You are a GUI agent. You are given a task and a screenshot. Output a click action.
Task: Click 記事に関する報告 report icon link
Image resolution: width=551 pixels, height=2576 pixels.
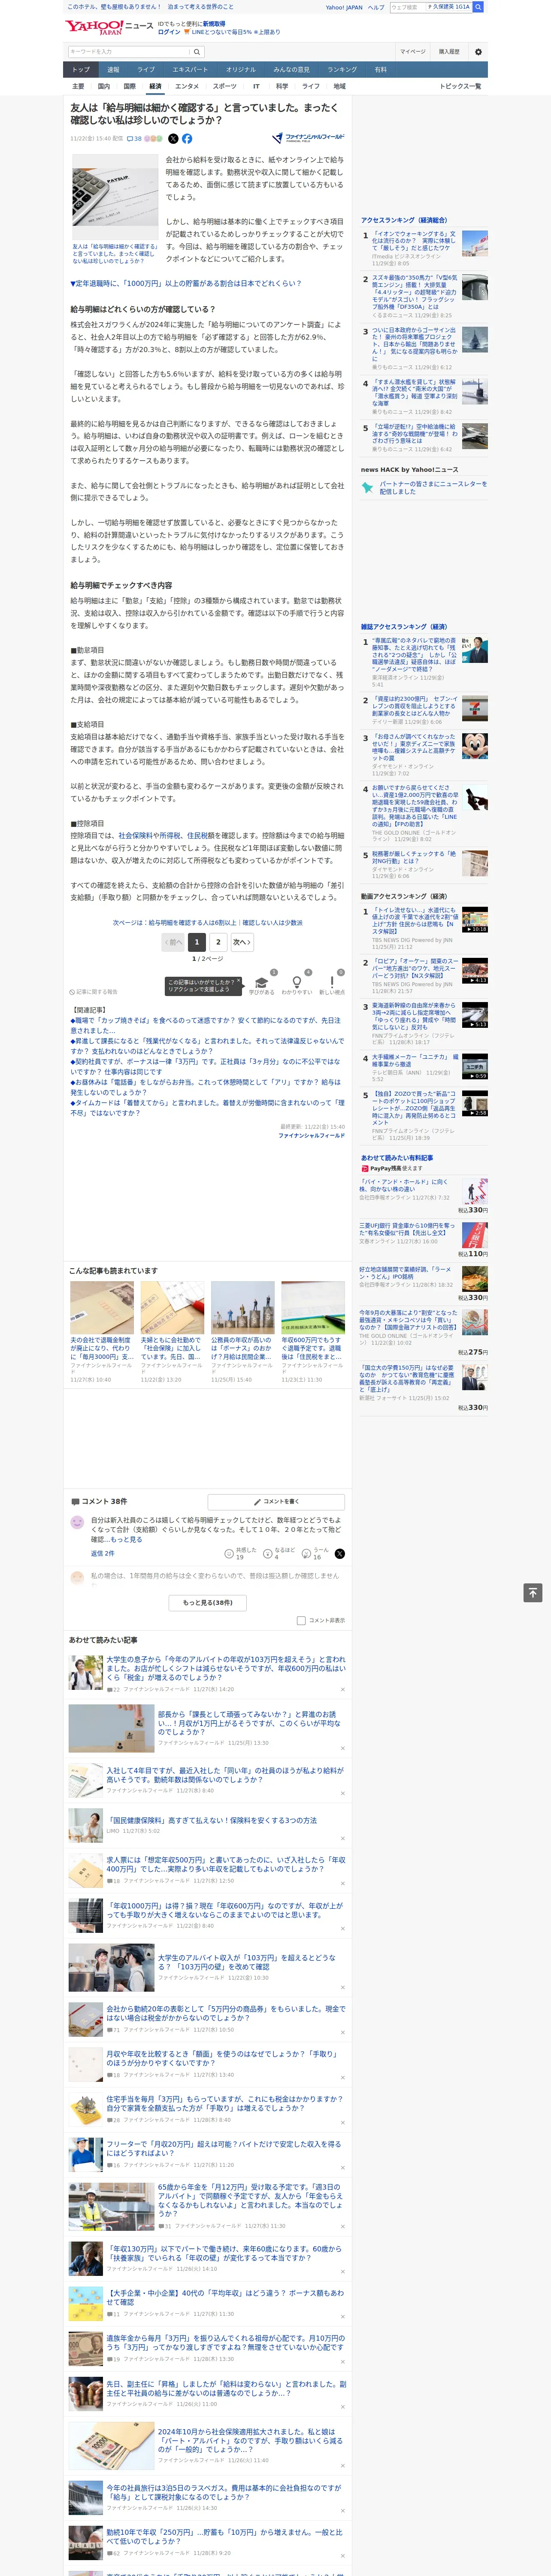click(94, 992)
